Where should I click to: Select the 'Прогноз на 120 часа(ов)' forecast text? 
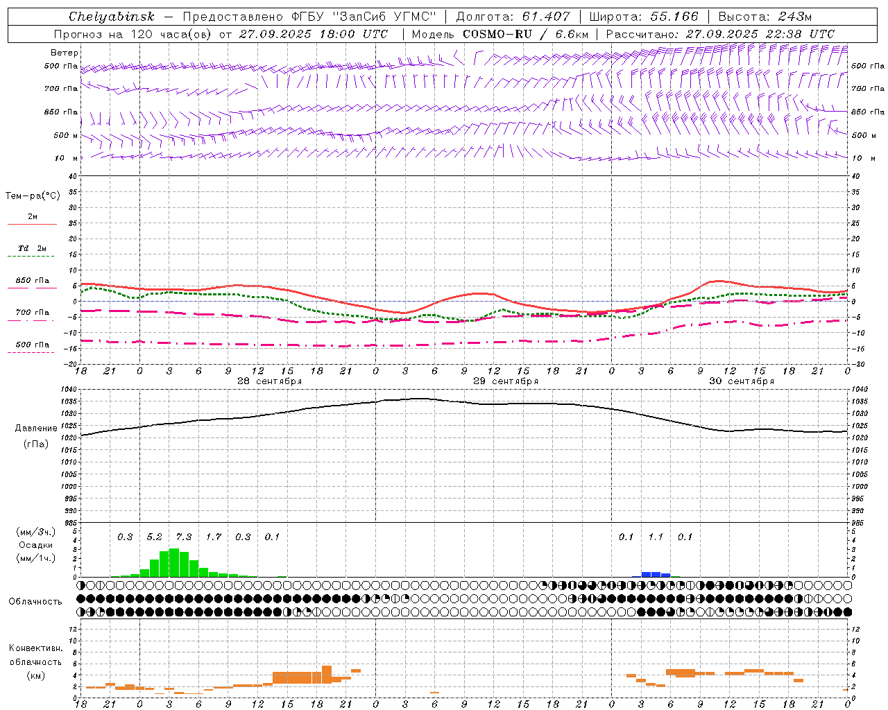point(134,34)
